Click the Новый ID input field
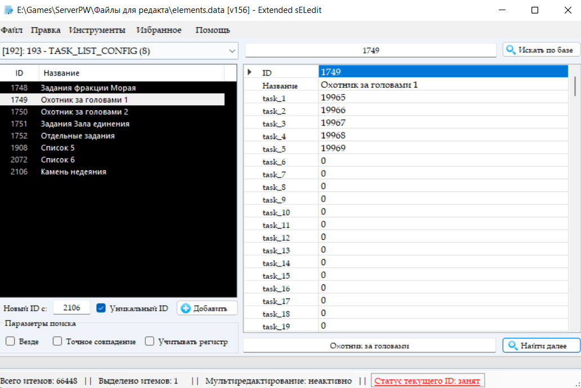581x388 pixels. (71, 308)
